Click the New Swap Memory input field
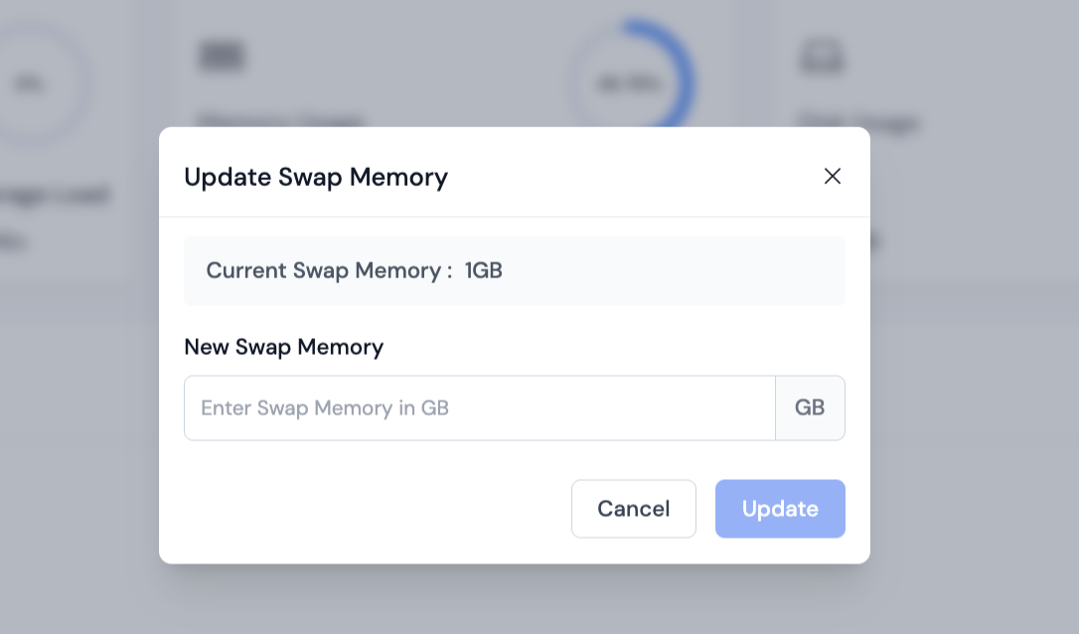1079x634 pixels. (479, 407)
